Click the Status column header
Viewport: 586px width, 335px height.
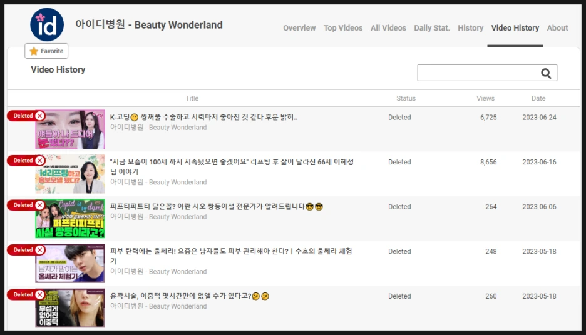(x=406, y=98)
